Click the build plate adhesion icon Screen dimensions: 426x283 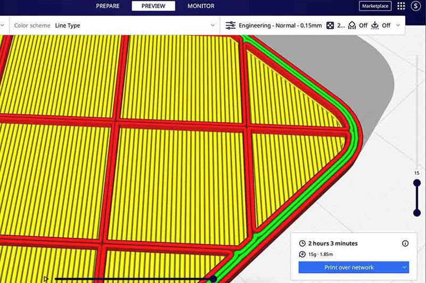[x=375, y=25]
